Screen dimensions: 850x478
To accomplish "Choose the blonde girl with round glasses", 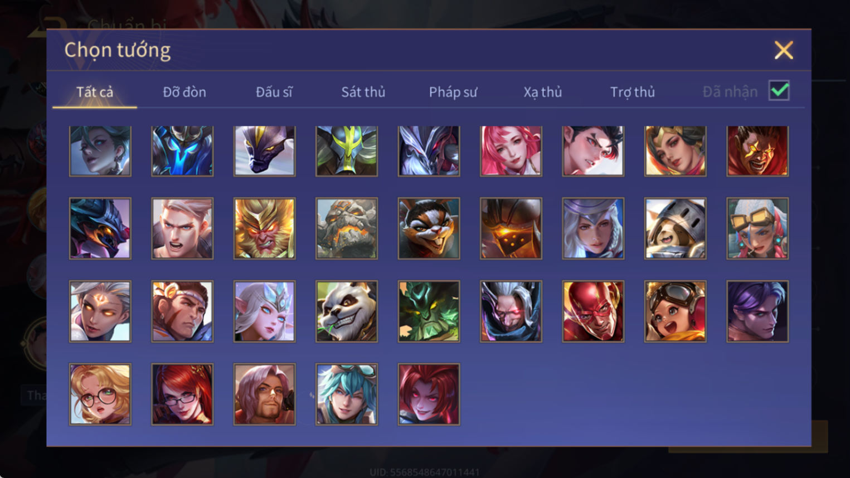I will pyautogui.click(x=100, y=394).
